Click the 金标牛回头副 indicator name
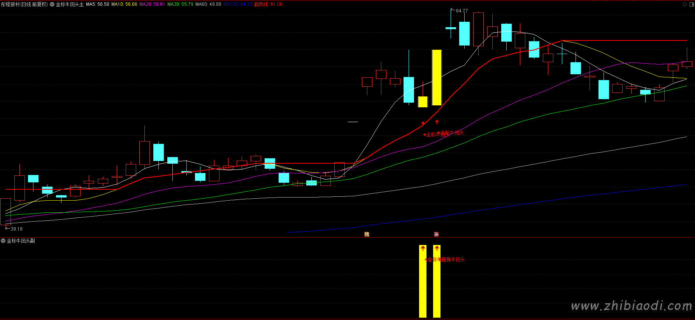The height and width of the screenshot is (320, 695). [21, 241]
